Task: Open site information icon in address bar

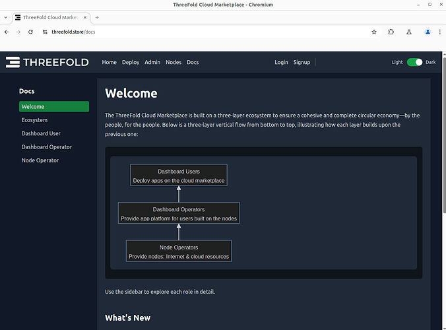Action: [45, 32]
